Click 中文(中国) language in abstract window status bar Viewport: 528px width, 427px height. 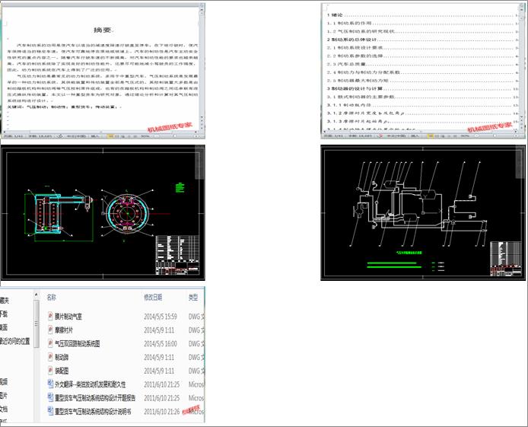coord(76,136)
